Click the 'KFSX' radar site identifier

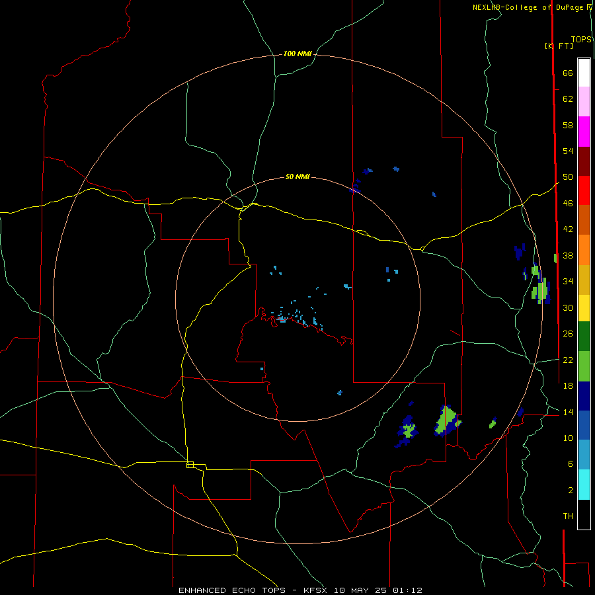coord(317,590)
